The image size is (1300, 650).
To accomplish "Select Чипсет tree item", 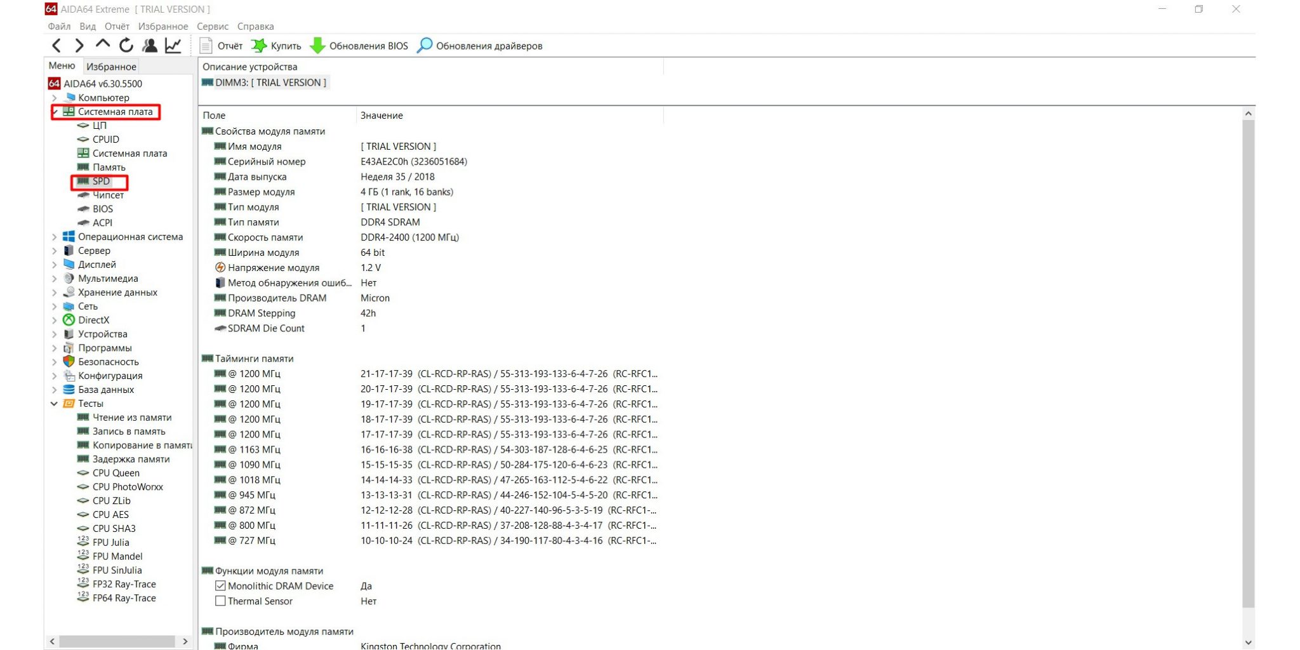I will click(108, 196).
